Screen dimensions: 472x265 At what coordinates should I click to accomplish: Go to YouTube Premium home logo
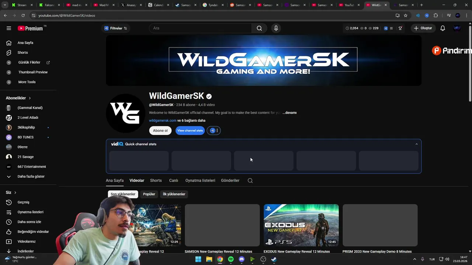(x=30, y=28)
